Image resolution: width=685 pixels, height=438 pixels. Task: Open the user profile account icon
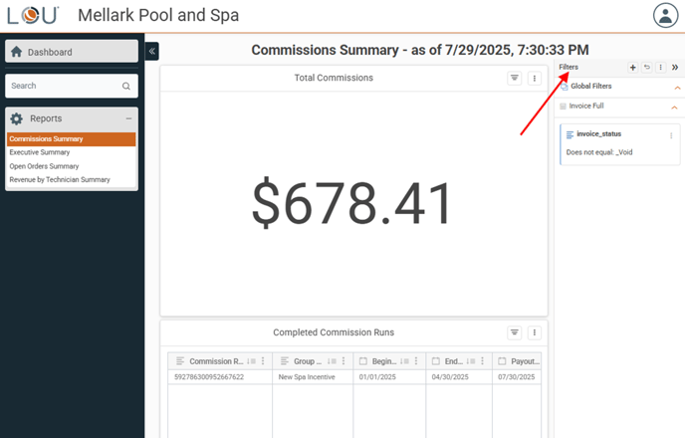click(665, 16)
